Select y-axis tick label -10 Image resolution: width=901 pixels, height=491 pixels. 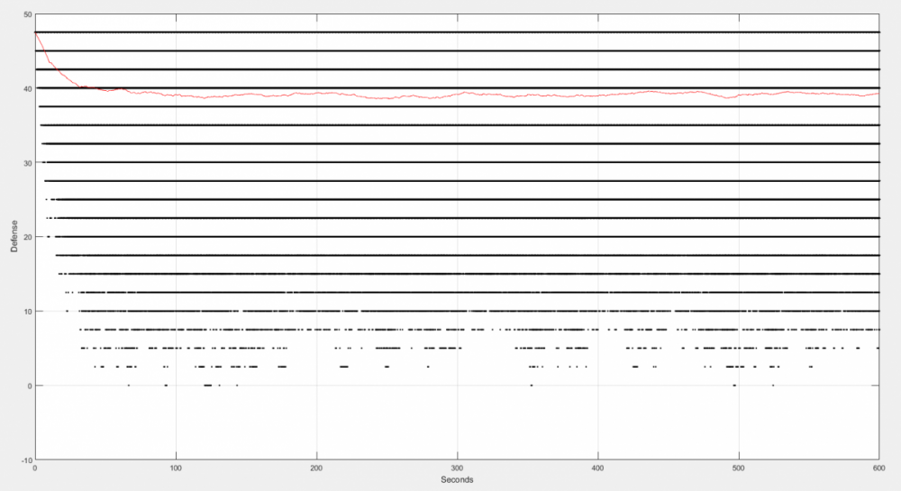click(x=25, y=459)
